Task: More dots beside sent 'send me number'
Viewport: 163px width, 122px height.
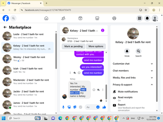Action: [70, 73]
